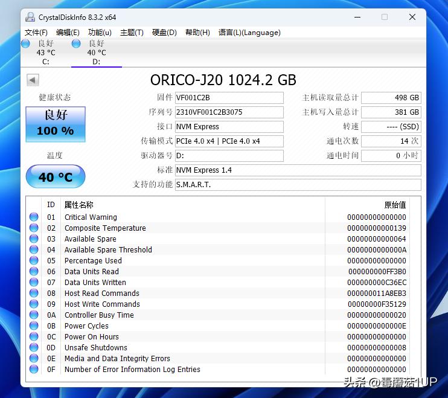Close the CrystalDiskInfo window
Screen dimensions: 448x398
point(412,17)
